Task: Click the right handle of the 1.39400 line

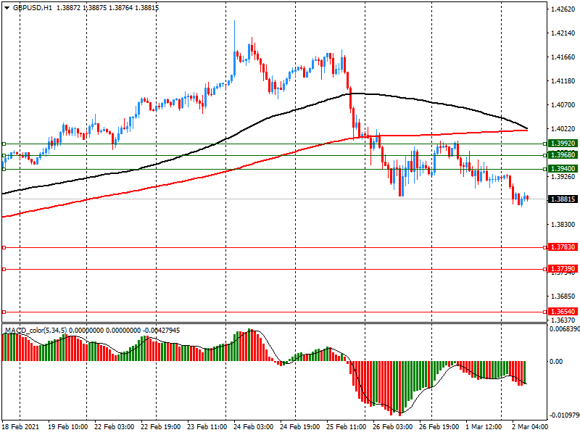Action: (545, 169)
